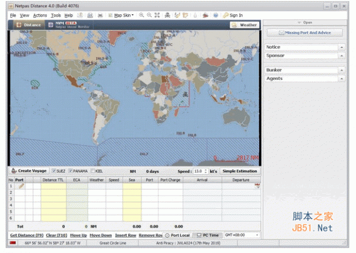Open the Tools menu
Image resolution: width=356 pixels, height=253 pixels.
pos(56,15)
